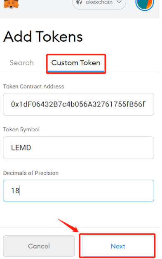Click the LEMD symbol text
Image resolution: width=162 pixels, height=259 pixels.
(x=21, y=147)
